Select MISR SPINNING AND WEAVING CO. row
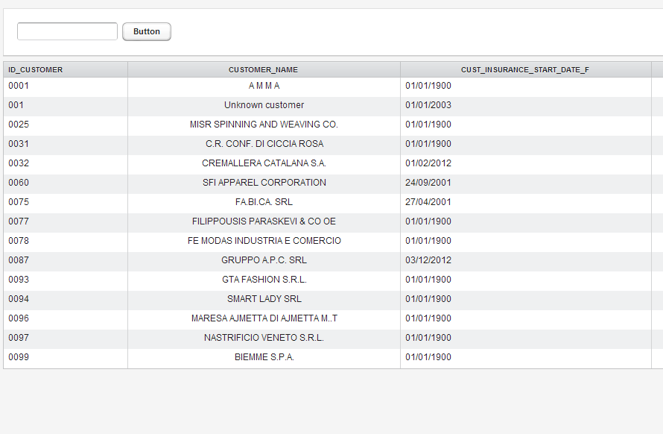 click(264, 125)
